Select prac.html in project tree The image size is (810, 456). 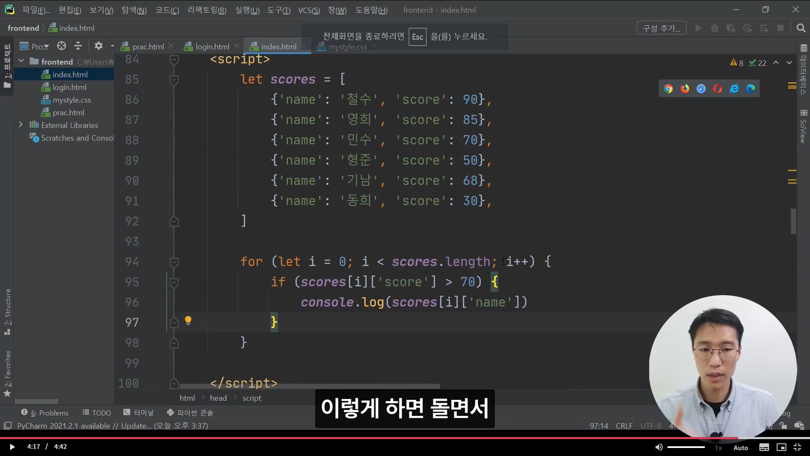click(68, 112)
